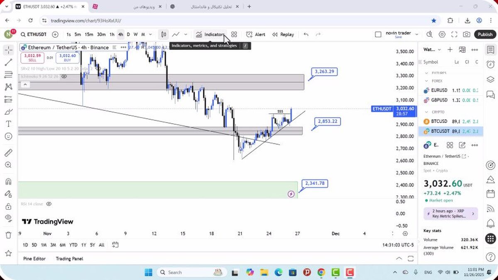
Task: Toggle RSI 14 close visibility eye
Action: 49,204
